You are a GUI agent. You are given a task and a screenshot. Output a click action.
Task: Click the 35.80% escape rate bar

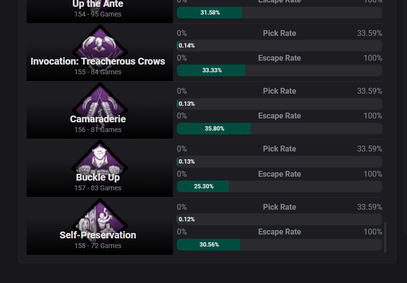280,129
